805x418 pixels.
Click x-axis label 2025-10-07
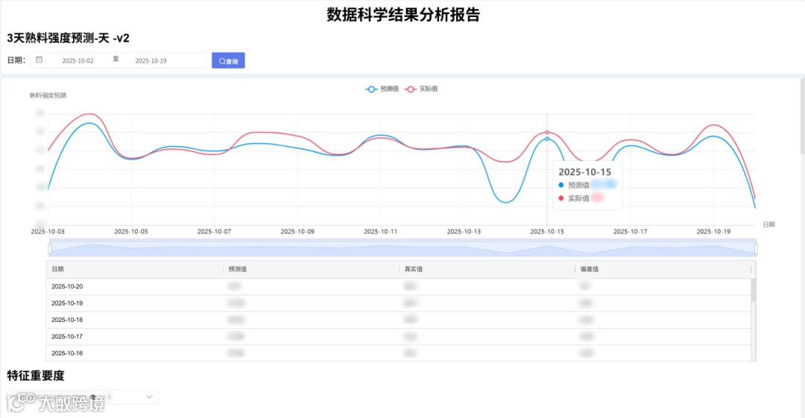[x=214, y=232]
